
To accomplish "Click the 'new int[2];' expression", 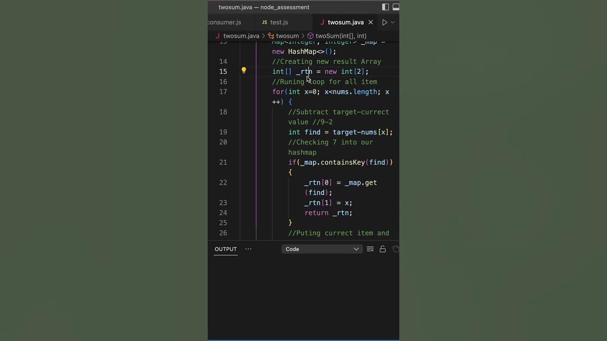I will 346,72.
